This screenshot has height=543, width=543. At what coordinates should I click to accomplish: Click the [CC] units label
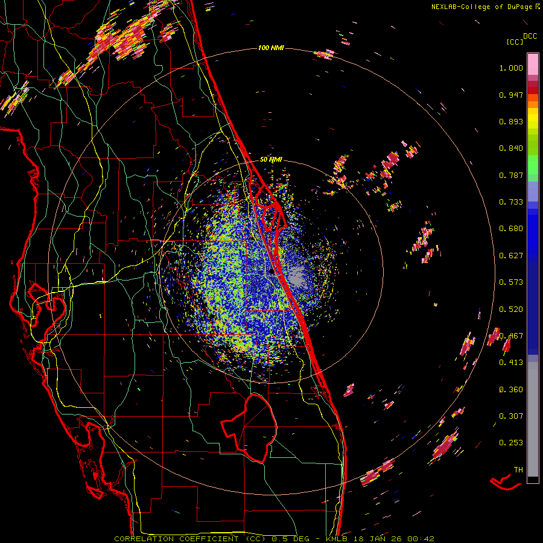(515, 42)
